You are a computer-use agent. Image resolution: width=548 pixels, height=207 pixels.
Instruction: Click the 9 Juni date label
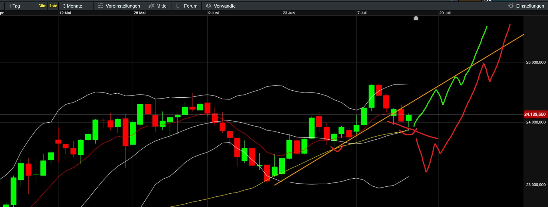[213, 13]
